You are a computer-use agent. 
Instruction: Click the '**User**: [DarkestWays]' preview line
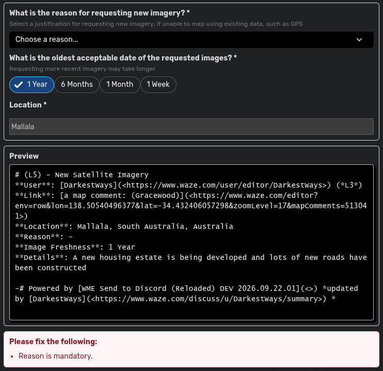188,185
